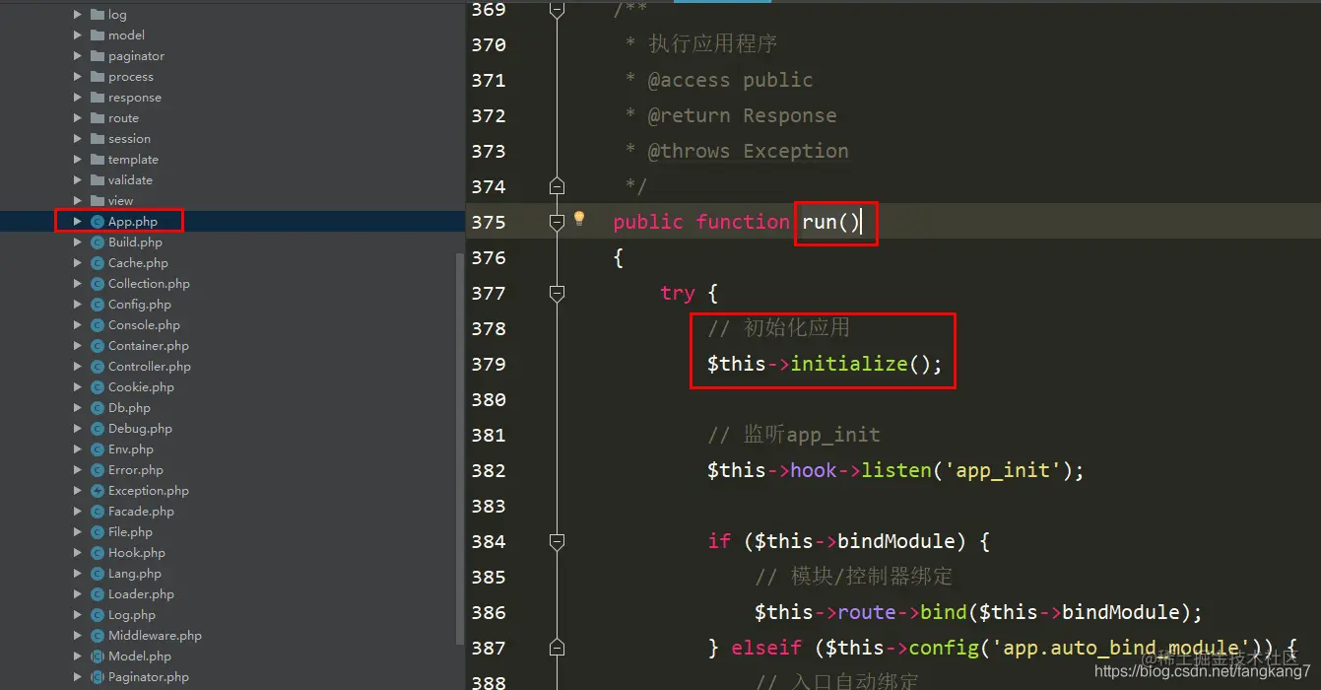This screenshot has width=1321, height=690.
Task: Click the run() function name
Action: point(831,222)
